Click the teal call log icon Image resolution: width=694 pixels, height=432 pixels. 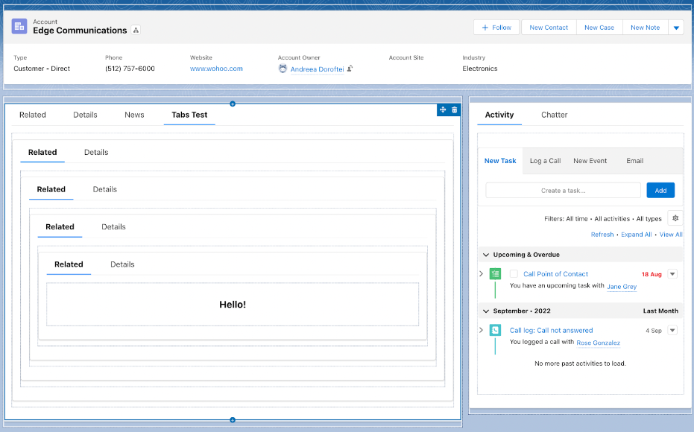(x=495, y=330)
